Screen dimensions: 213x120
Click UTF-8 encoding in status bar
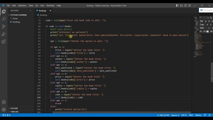[184, 115]
